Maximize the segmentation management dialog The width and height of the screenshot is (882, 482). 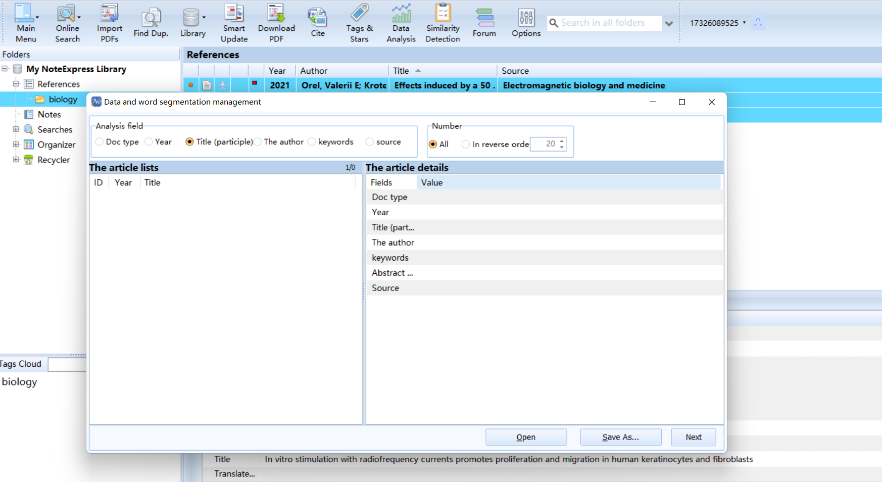tap(681, 102)
